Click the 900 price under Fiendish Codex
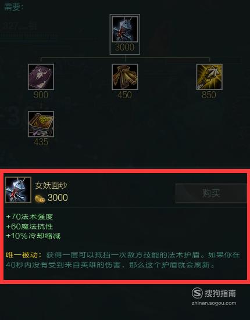 (x=41, y=95)
